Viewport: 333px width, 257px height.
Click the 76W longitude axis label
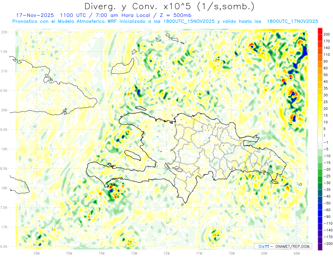pos(36,253)
